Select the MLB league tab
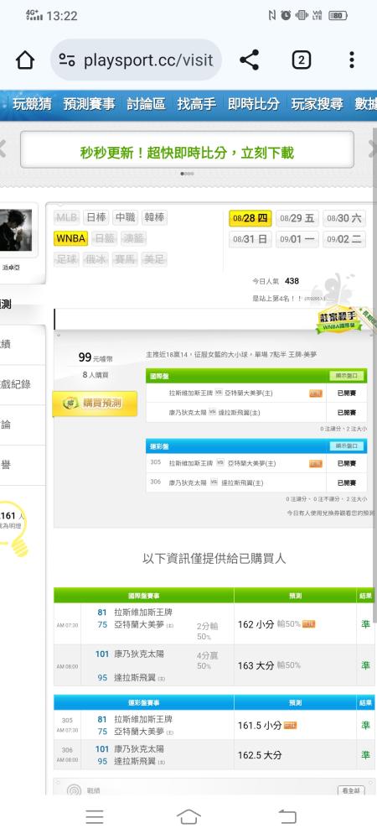 (67, 218)
